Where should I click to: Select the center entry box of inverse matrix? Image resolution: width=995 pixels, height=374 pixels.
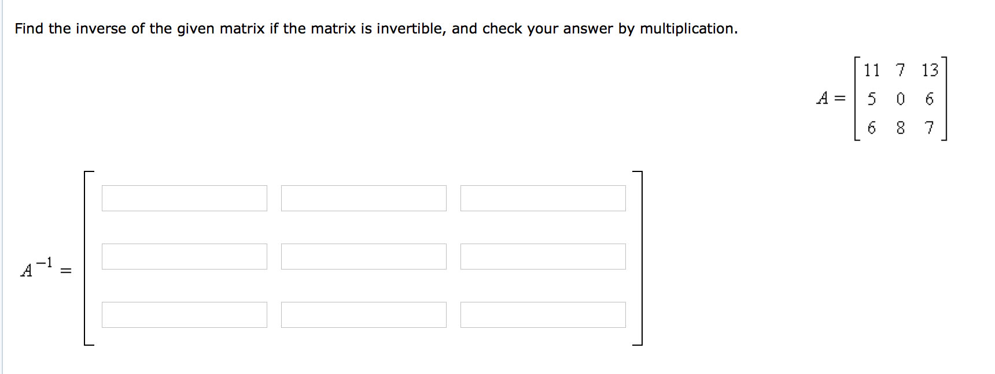point(364,256)
